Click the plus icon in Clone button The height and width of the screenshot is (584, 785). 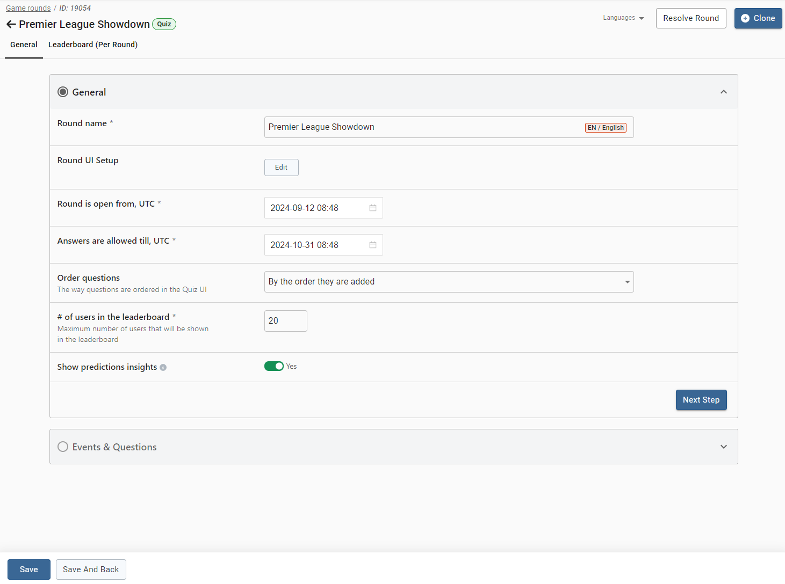pos(745,18)
